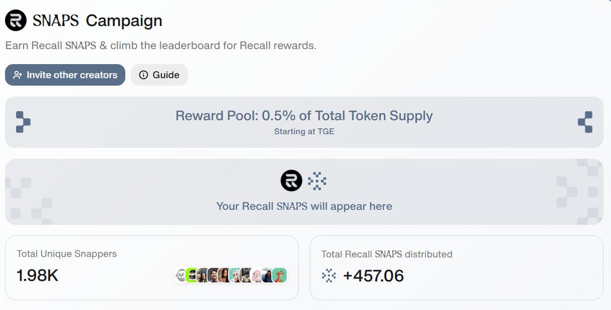Click the Reward Pool 0.5% of Total Token Supply banner
The width and height of the screenshot is (611, 310).
click(304, 122)
